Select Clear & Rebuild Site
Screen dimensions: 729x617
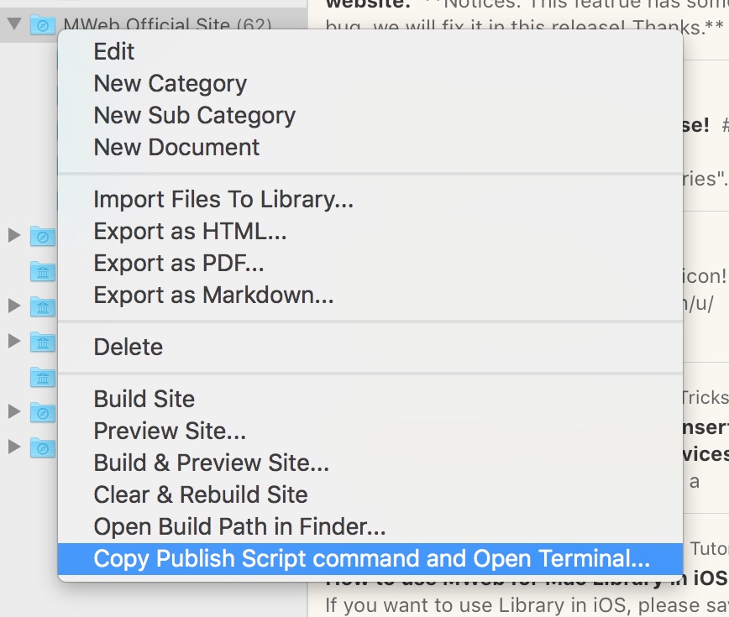click(200, 494)
